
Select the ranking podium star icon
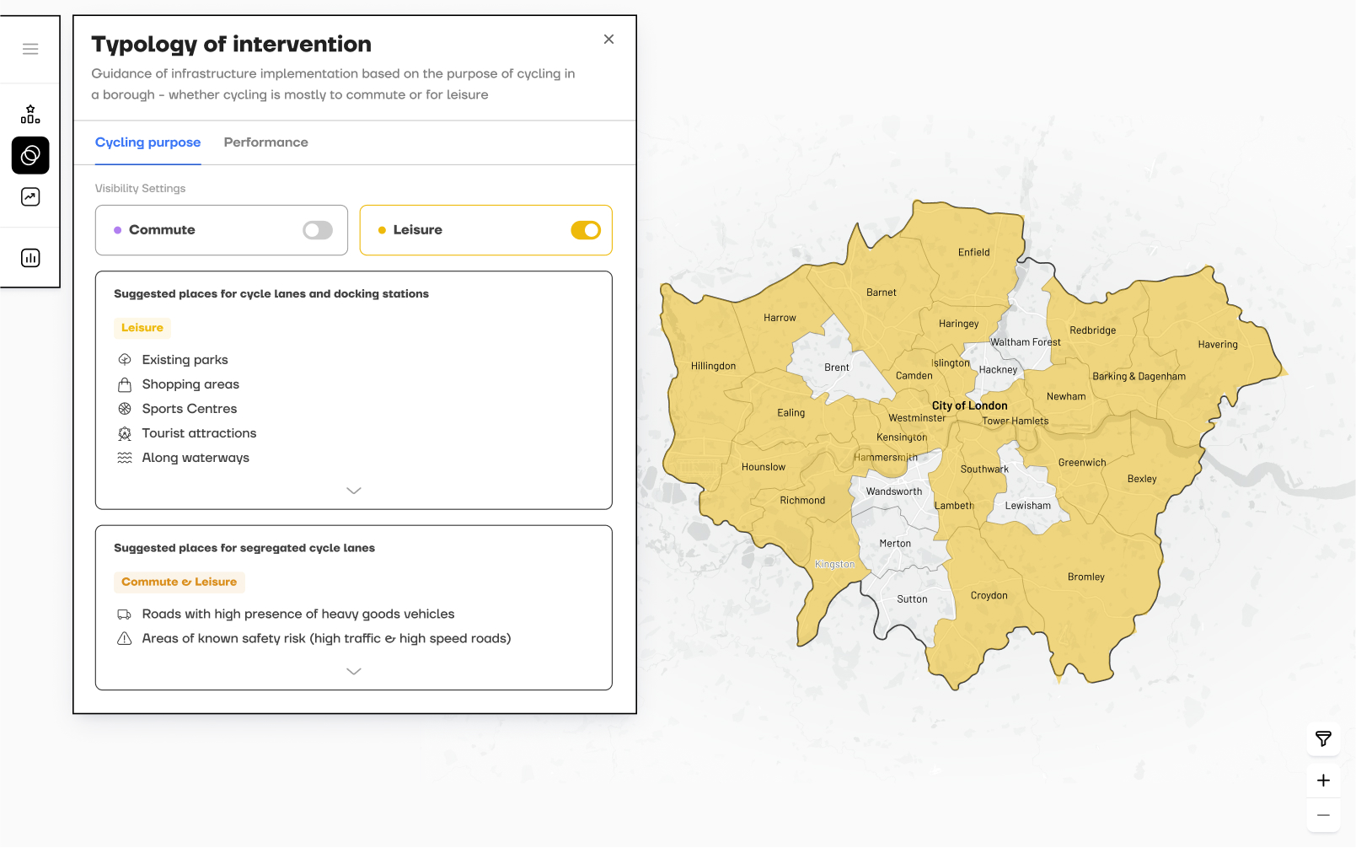30,115
